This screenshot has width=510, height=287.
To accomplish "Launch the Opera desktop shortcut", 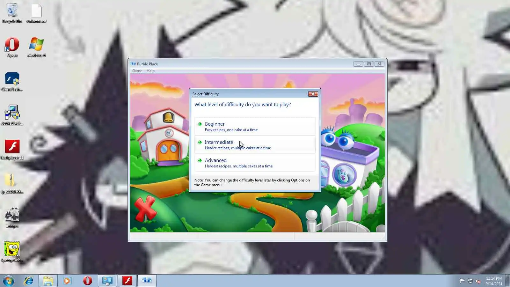I will (x=12, y=47).
